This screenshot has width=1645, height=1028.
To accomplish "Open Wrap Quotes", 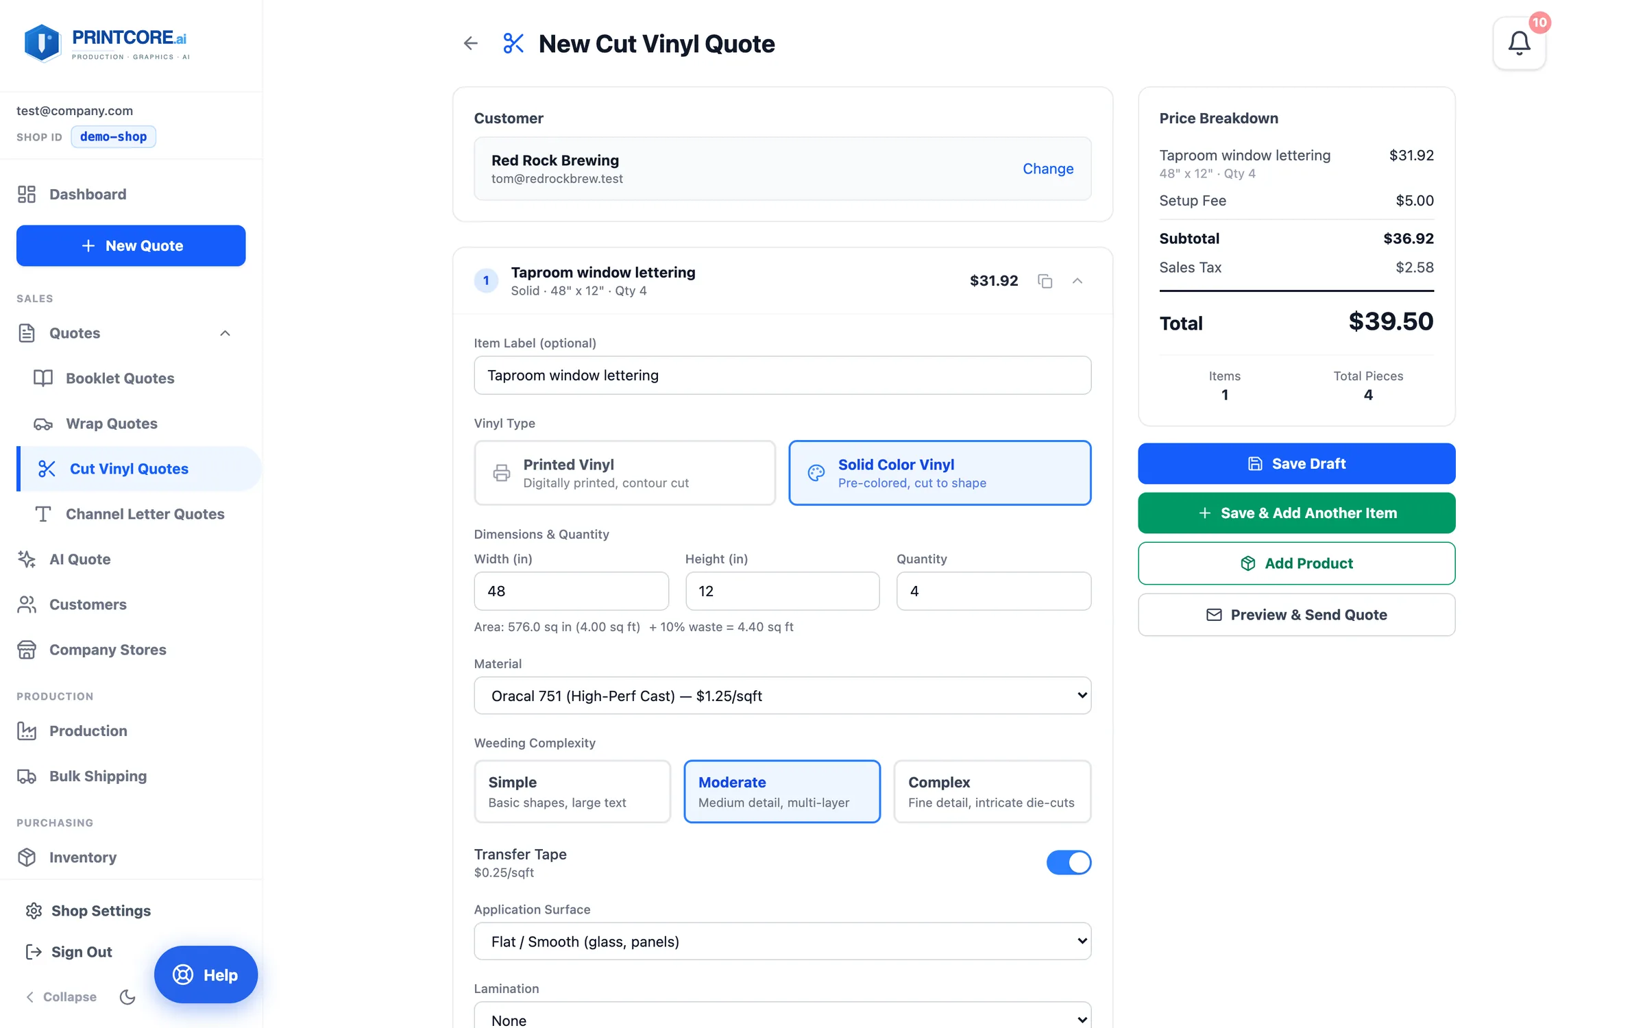I will tap(139, 424).
